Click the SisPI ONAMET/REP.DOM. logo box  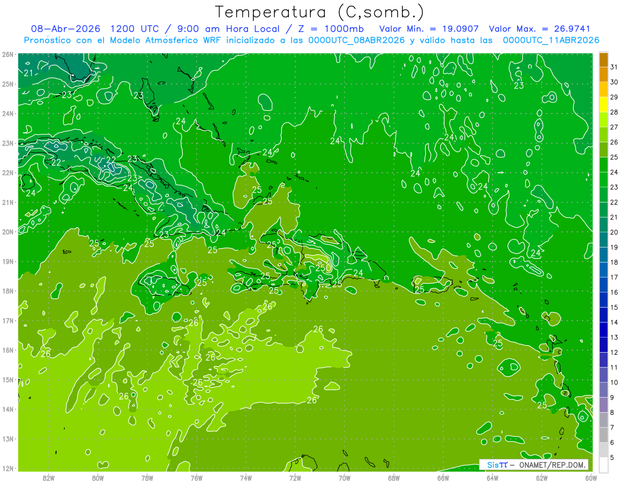(x=534, y=465)
